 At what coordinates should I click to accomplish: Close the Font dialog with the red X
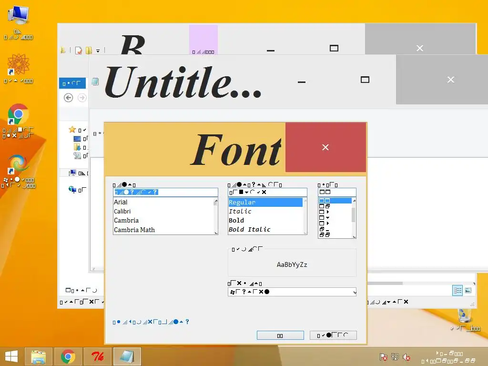tap(325, 147)
